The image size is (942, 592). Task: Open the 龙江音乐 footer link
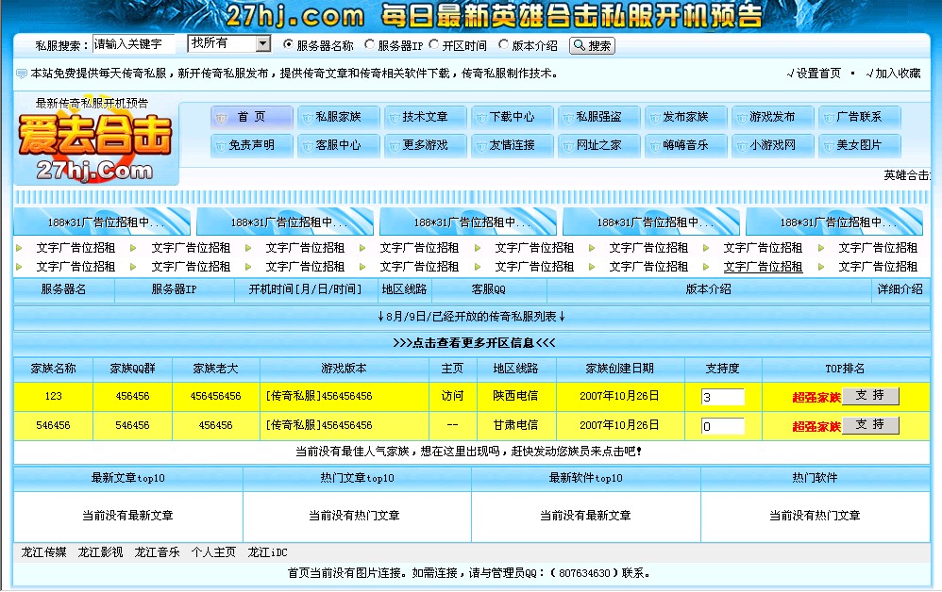(154, 554)
